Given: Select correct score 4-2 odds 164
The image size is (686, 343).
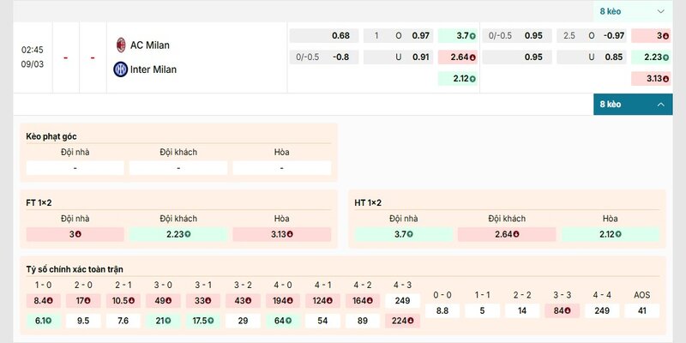Looking at the screenshot, I should 363,301.
